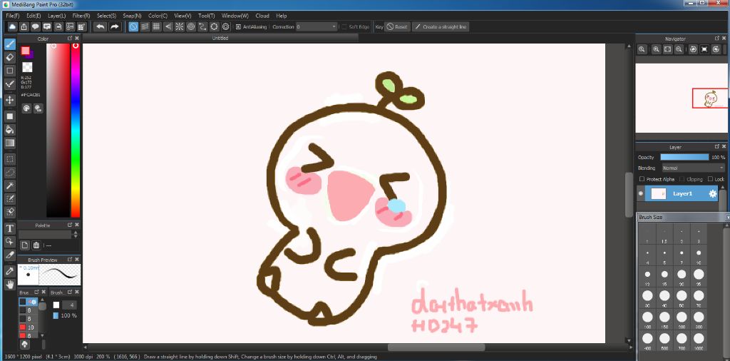Screen dimensions: 730x361
Task: Select the Fill rectangle tool
Action: click(10, 116)
